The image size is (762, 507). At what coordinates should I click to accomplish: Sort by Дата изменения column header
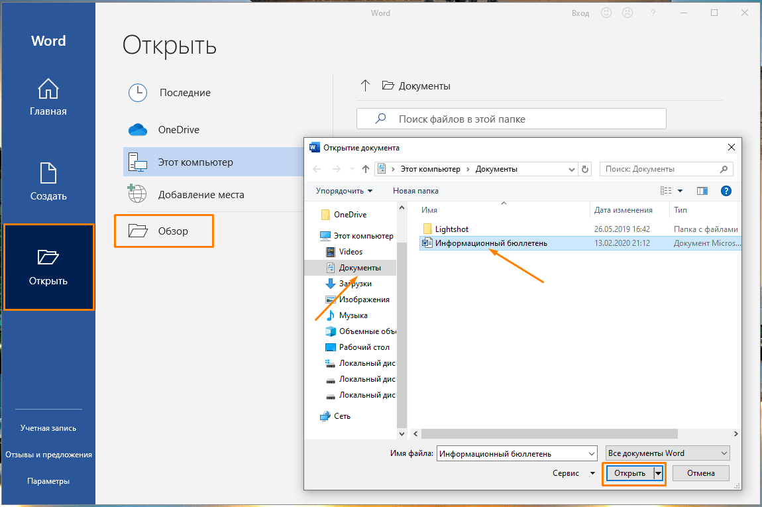coord(623,210)
